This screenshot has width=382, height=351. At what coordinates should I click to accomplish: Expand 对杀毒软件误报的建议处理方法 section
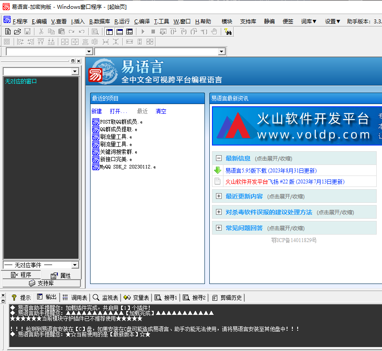coord(219,212)
